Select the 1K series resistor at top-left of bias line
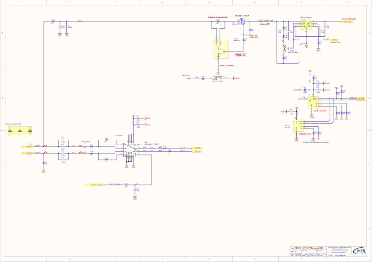The width and height of the screenshot is (372, 262). pos(53,22)
